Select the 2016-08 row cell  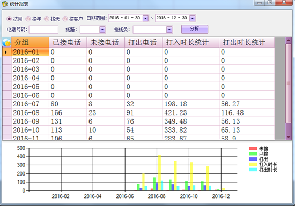click(30, 112)
